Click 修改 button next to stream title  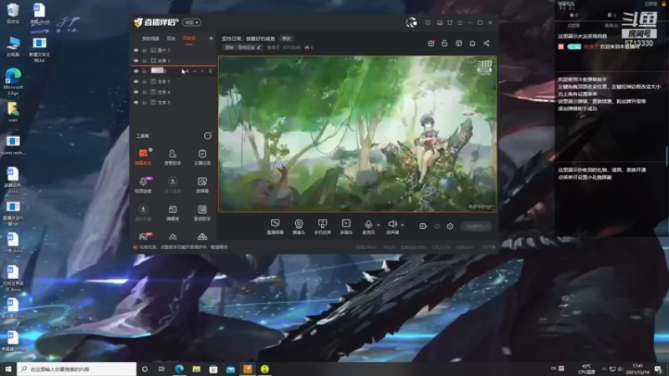pos(286,38)
